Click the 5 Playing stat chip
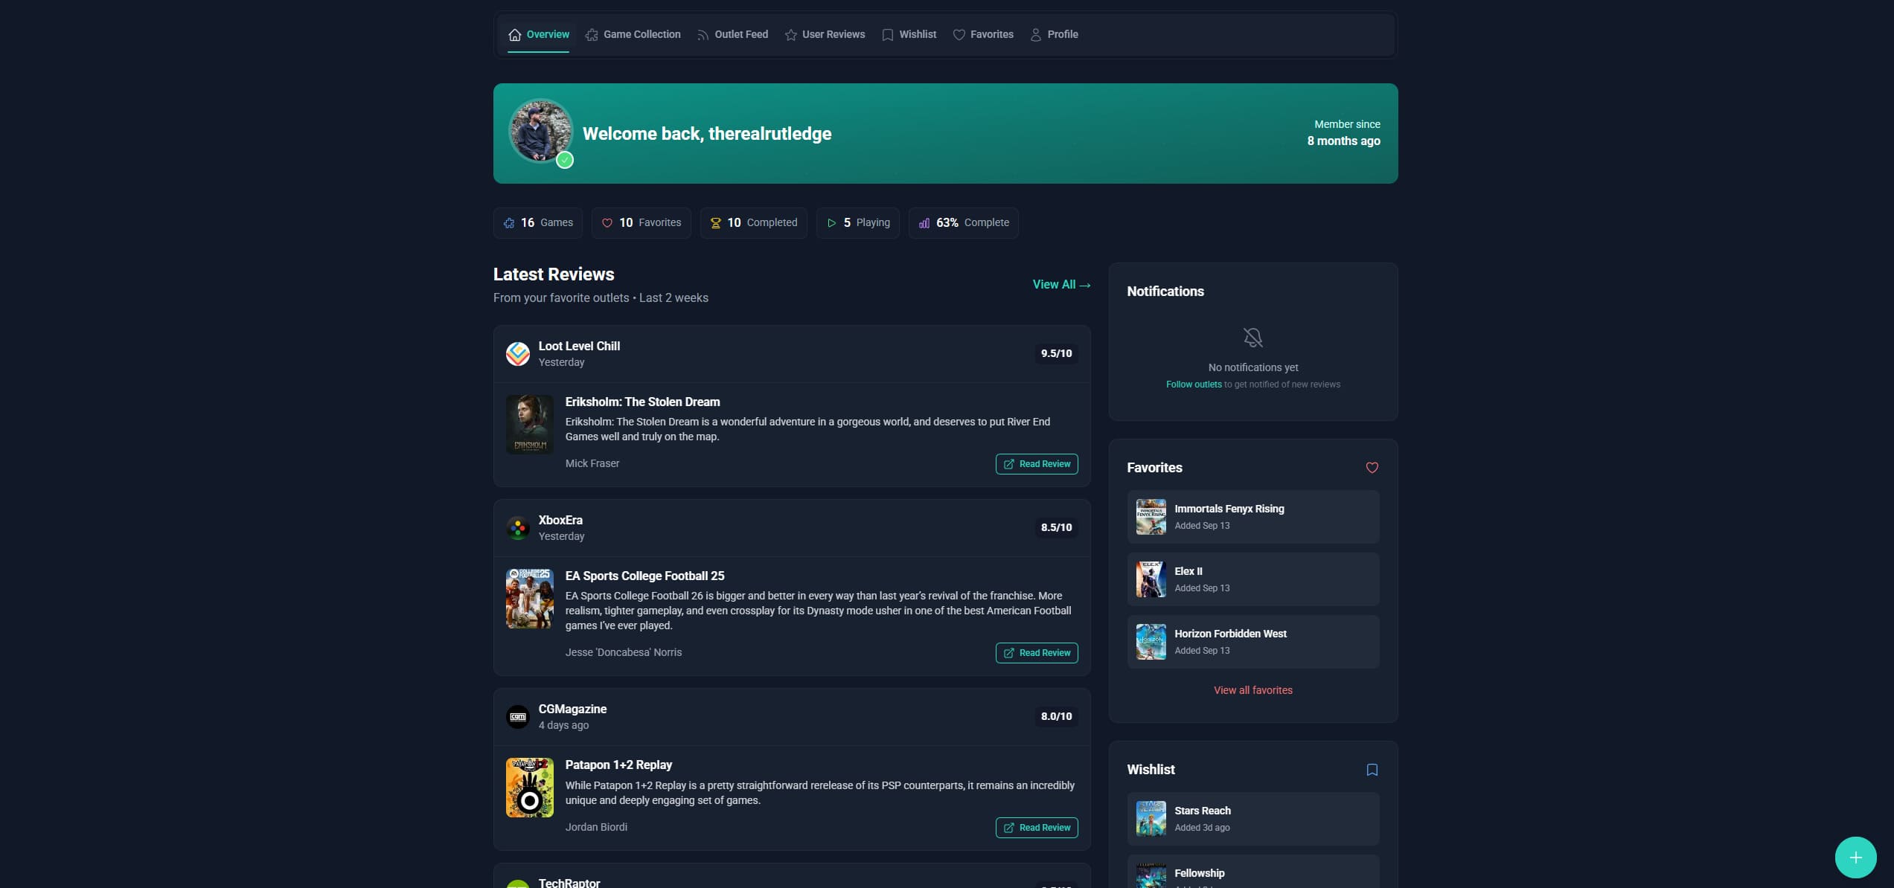 (858, 223)
